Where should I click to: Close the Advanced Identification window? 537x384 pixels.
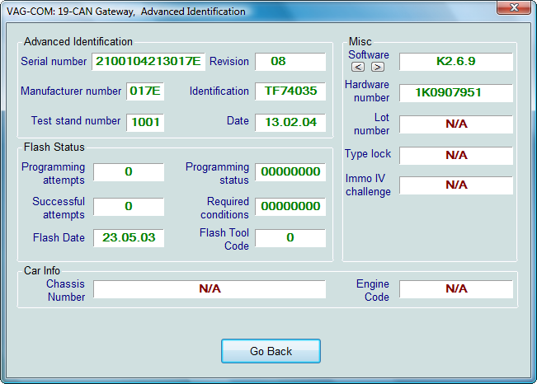514,7
